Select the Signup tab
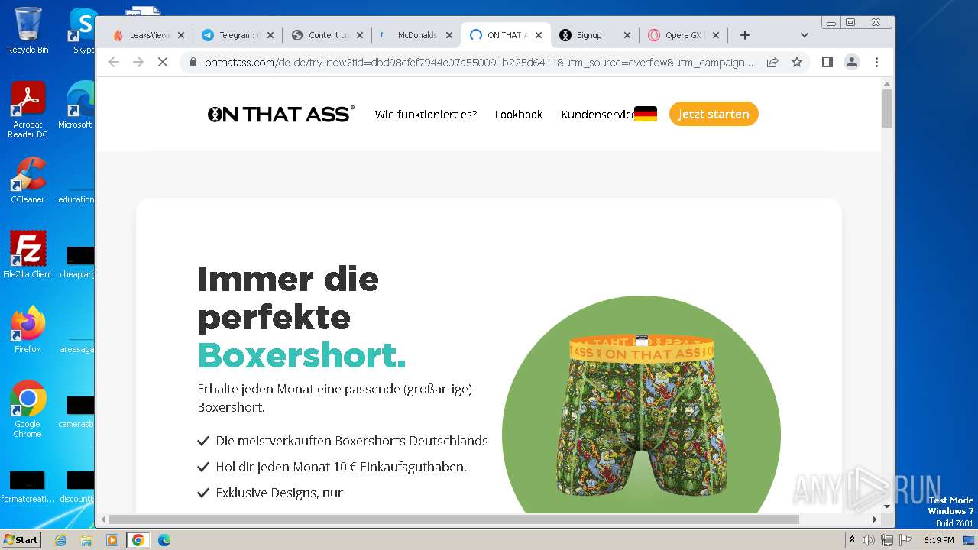 point(588,35)
